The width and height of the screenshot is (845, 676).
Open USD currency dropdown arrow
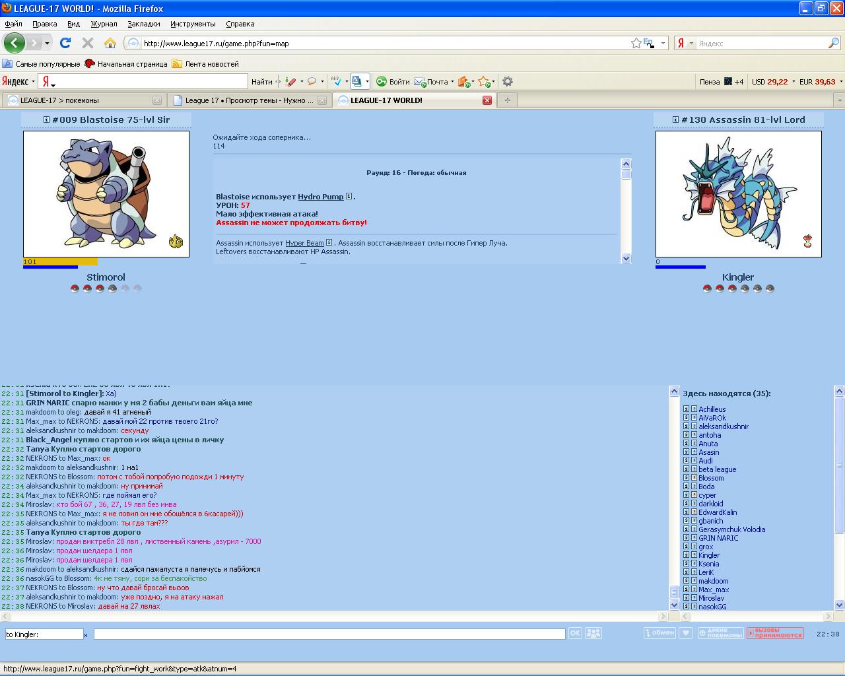pos(793,82)
